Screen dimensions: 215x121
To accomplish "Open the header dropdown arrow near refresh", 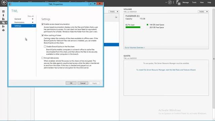I will (x=166, y=2).
